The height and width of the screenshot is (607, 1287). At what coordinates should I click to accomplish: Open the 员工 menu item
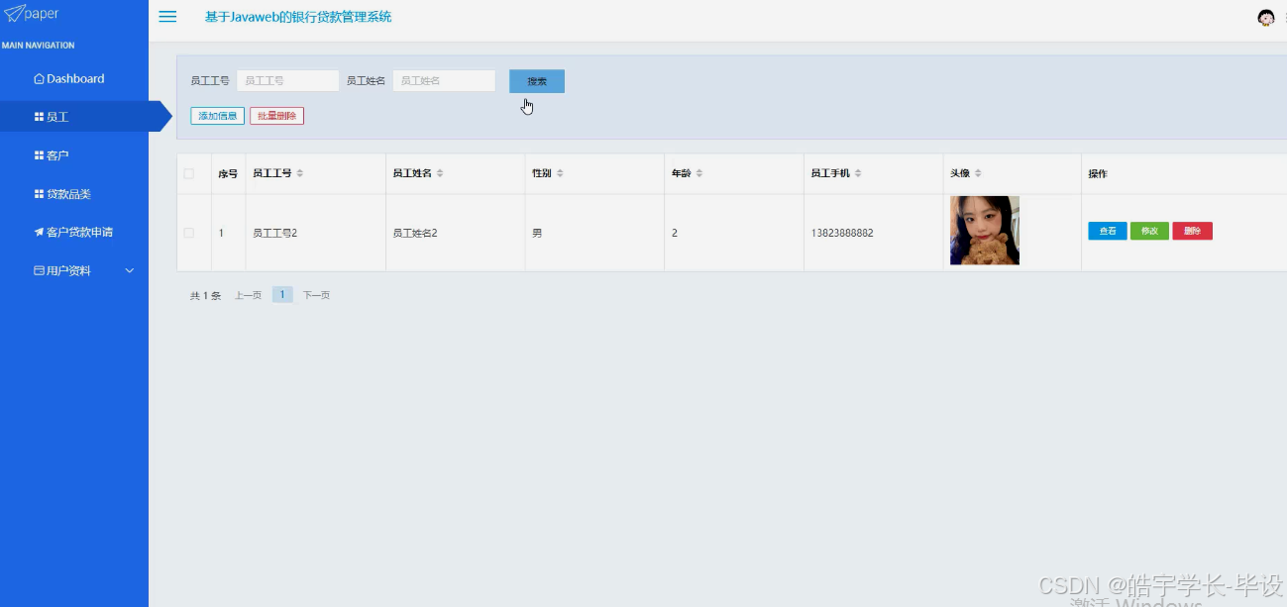tap(74, 117)
